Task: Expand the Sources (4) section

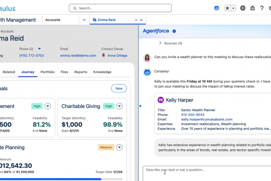Action: coord(171,43)
